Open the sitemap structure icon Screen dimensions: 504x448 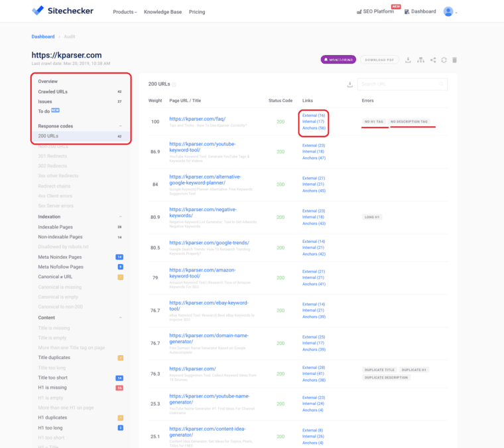click(x=420, y=60)
